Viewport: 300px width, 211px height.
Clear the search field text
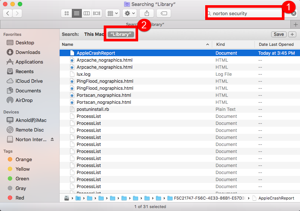(293, 13)
